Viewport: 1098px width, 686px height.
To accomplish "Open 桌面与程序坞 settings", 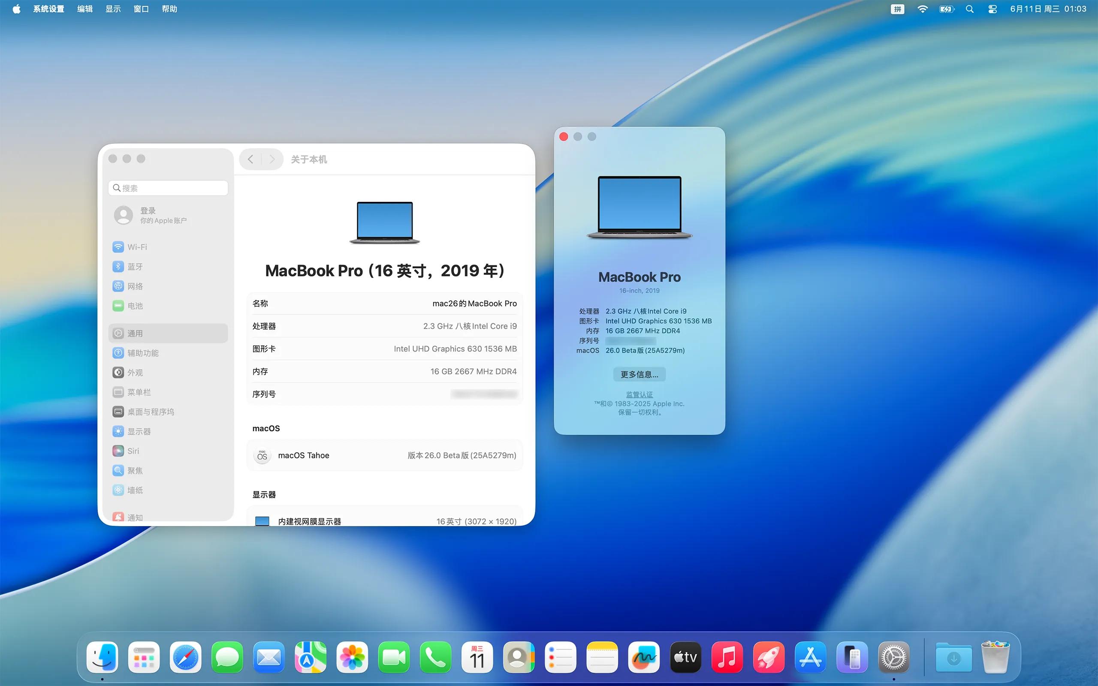I will click(x=150, y=412).
